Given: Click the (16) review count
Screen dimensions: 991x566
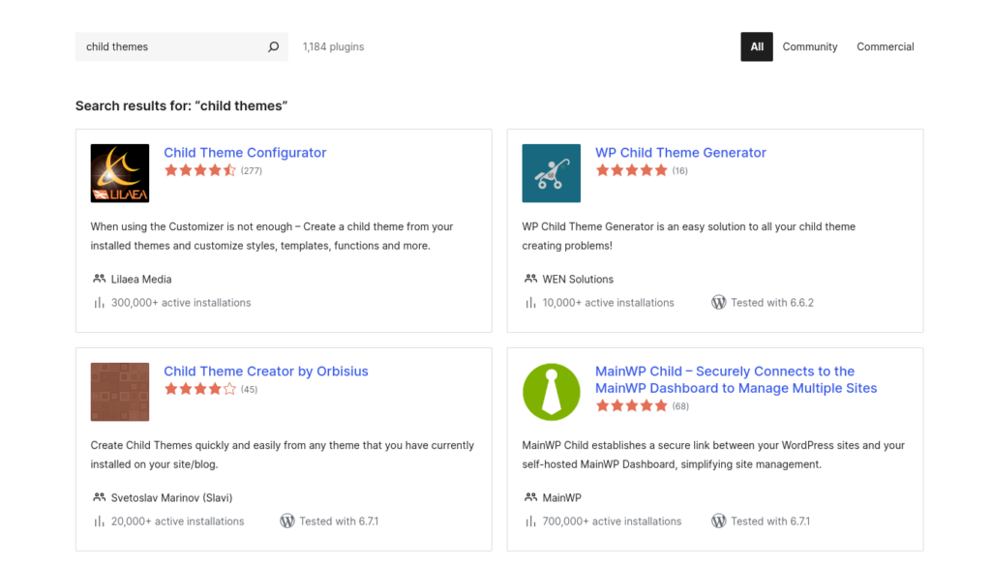Looking at the screenshot, I should tap(680, 170).
